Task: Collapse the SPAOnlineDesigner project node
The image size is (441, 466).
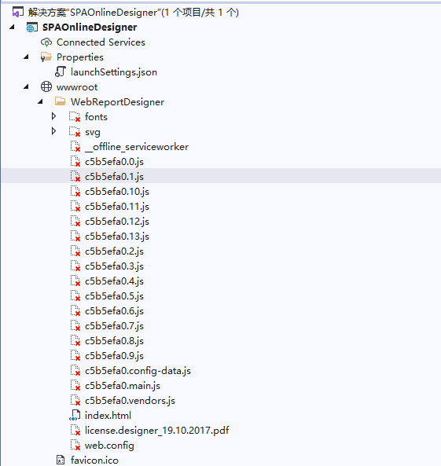Action: [x=12, y=27]
